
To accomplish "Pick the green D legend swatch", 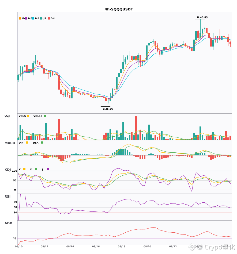I will coord(36,169).
